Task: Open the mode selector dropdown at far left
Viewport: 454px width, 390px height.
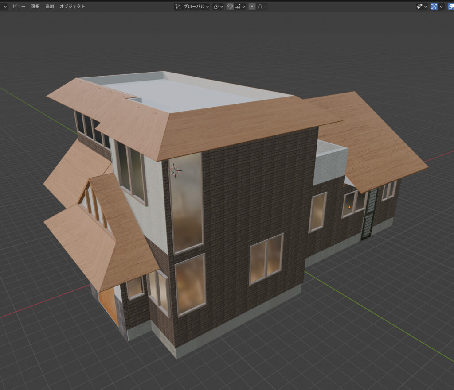Action: (4, 7)
